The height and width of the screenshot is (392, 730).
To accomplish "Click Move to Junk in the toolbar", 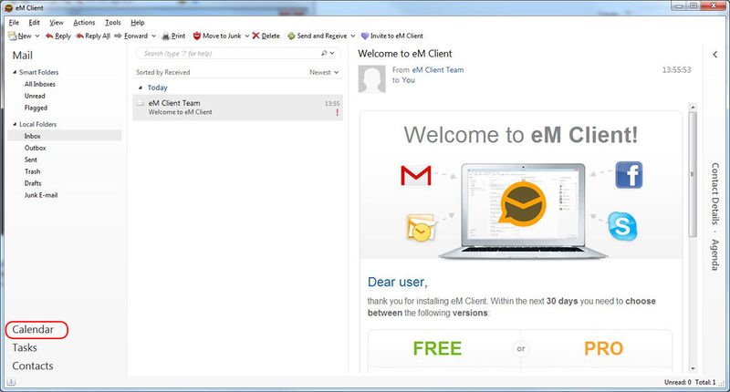I will coord(217,36).
